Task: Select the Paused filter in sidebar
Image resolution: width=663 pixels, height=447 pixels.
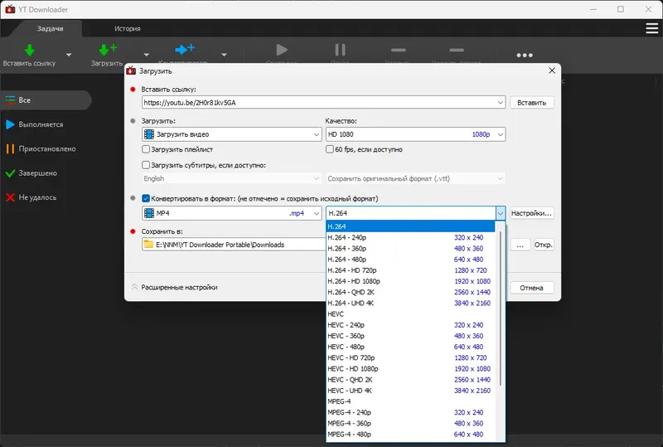Action: click(46, 149)
